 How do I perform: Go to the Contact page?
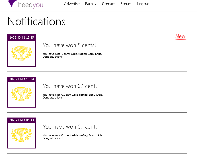tap(108, 4)
